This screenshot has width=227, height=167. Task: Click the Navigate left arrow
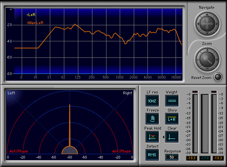point(198,24)
